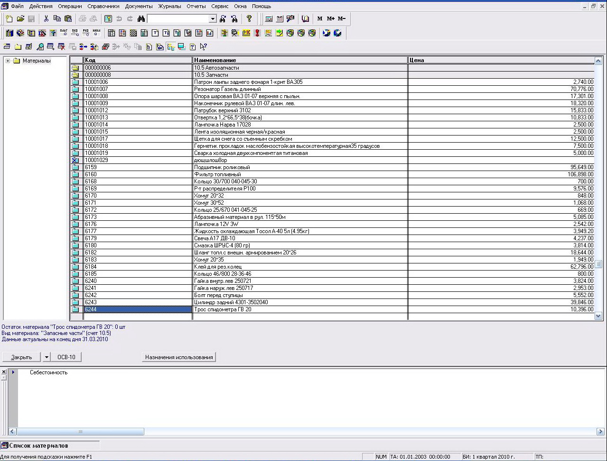This screenshot has height=461, width=607.
Task: Open the Справочники menu
Action: [103, 6]
